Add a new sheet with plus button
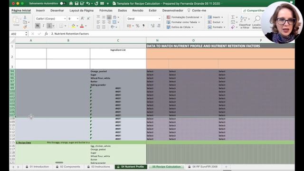Screen dimensions: 304x171 coord(226,167)
